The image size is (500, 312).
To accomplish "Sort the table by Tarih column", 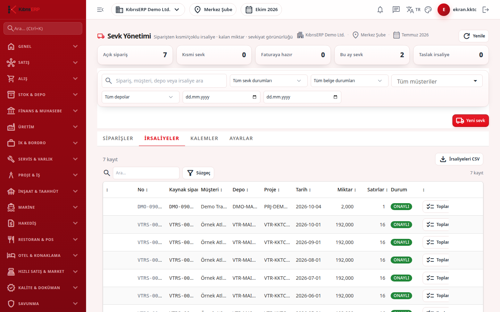I will [303, 190].
